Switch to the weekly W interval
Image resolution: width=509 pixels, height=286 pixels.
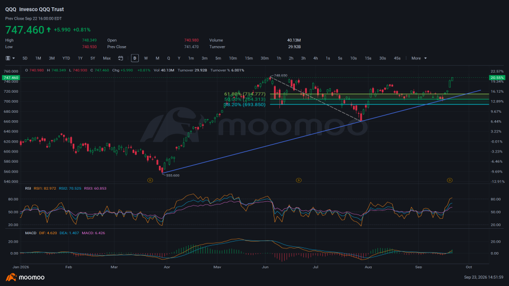point(146,58)
